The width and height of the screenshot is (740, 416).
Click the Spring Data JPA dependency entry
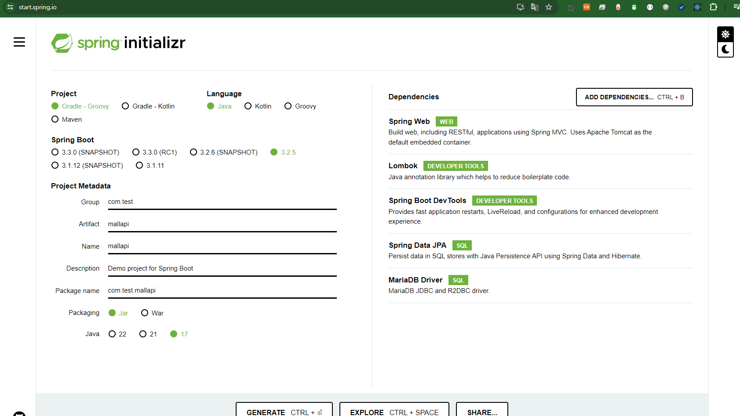(x=540, y=251)
